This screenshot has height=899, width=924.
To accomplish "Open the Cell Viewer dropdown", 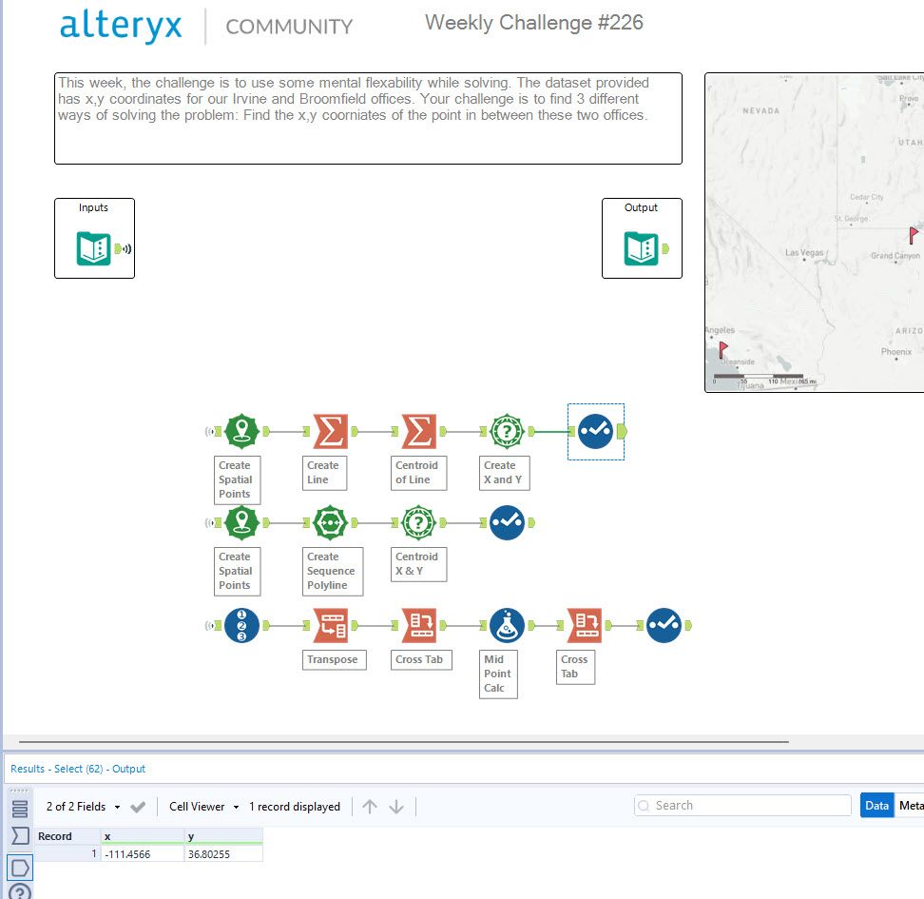I will tap(203, 807).
